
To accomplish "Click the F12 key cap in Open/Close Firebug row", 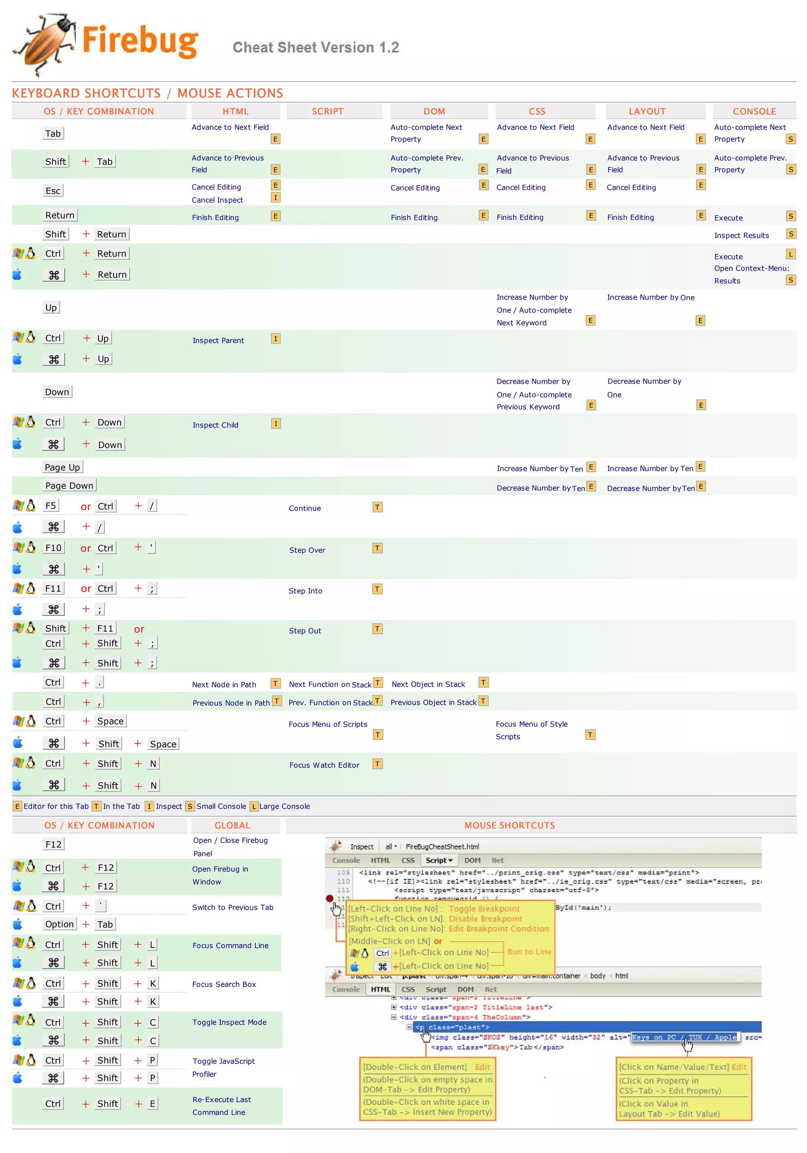I will [53, 844].
